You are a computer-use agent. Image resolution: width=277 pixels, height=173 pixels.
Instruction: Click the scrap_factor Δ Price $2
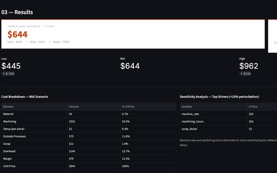262,129
